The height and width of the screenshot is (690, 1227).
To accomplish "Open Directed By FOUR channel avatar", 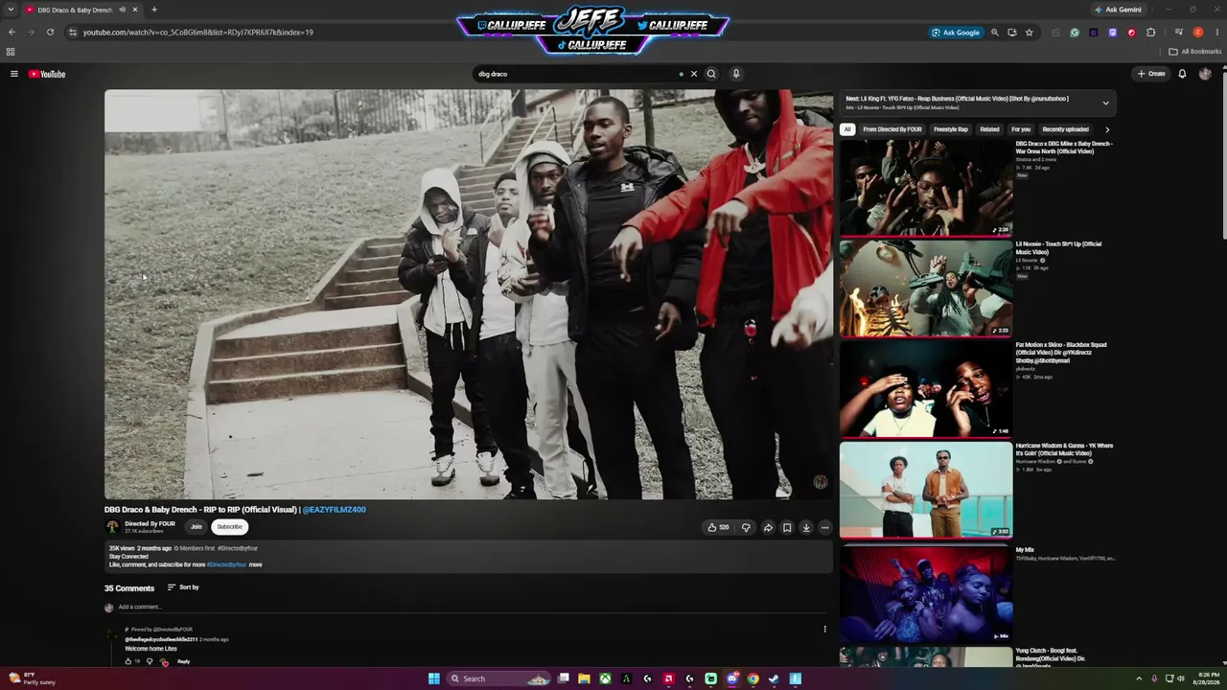I will click(x=112, y=527).
